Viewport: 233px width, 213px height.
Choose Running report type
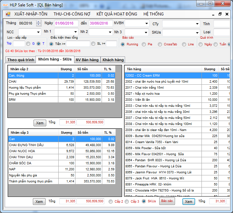coord(123,44)
